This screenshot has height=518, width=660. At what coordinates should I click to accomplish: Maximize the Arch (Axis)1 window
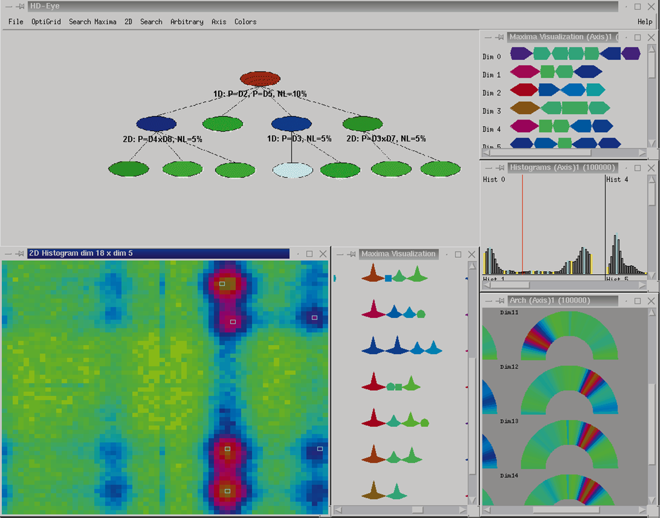tap(638, 301)
